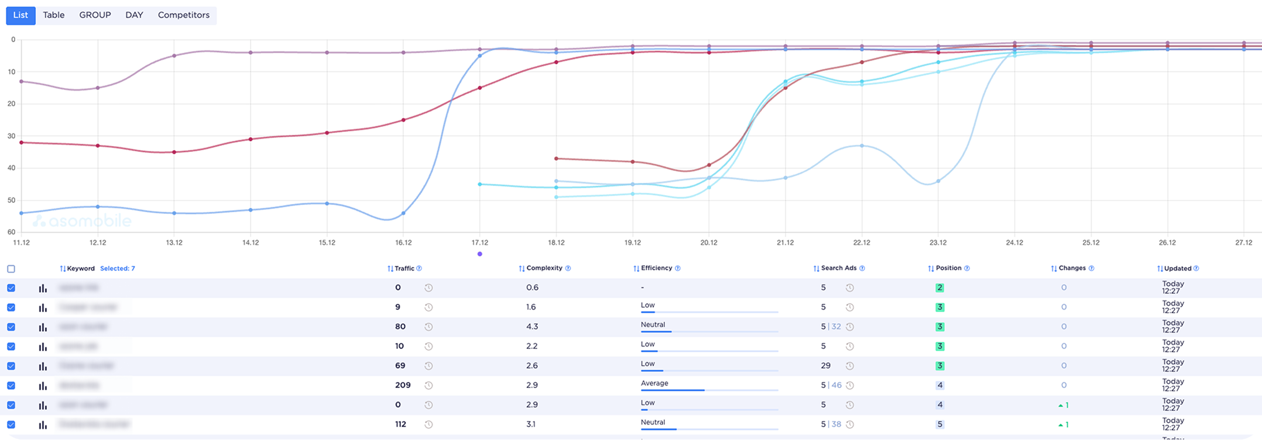
Task: Switch to the Table tab
Action: click(54, 15)
